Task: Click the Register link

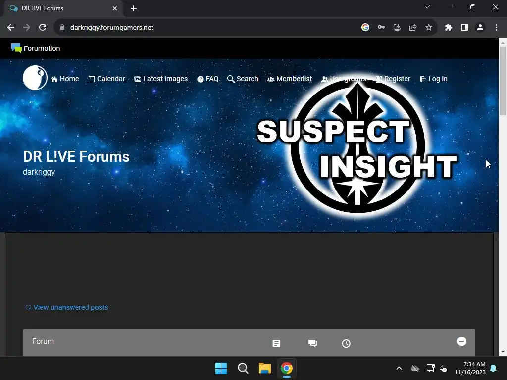Action: pyautogui.click(x=393, y=79)
